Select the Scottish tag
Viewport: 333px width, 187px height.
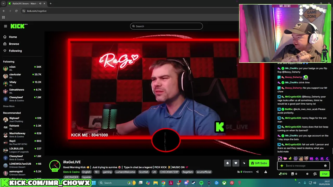coord(144,172)
